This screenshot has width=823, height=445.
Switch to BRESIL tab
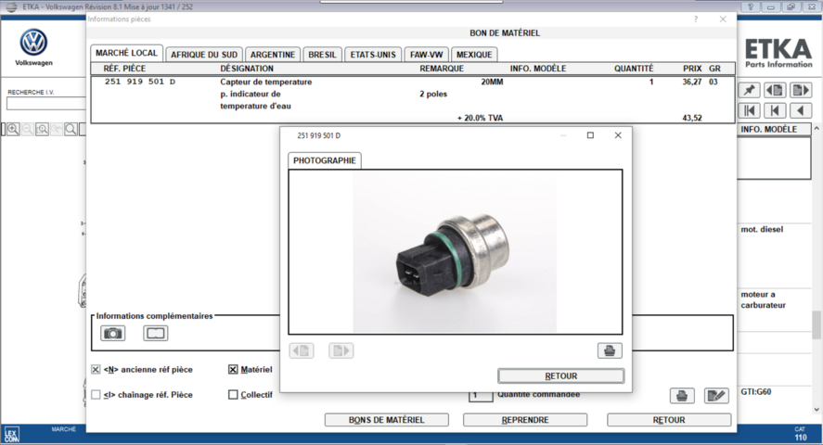[x=322, y=55]
